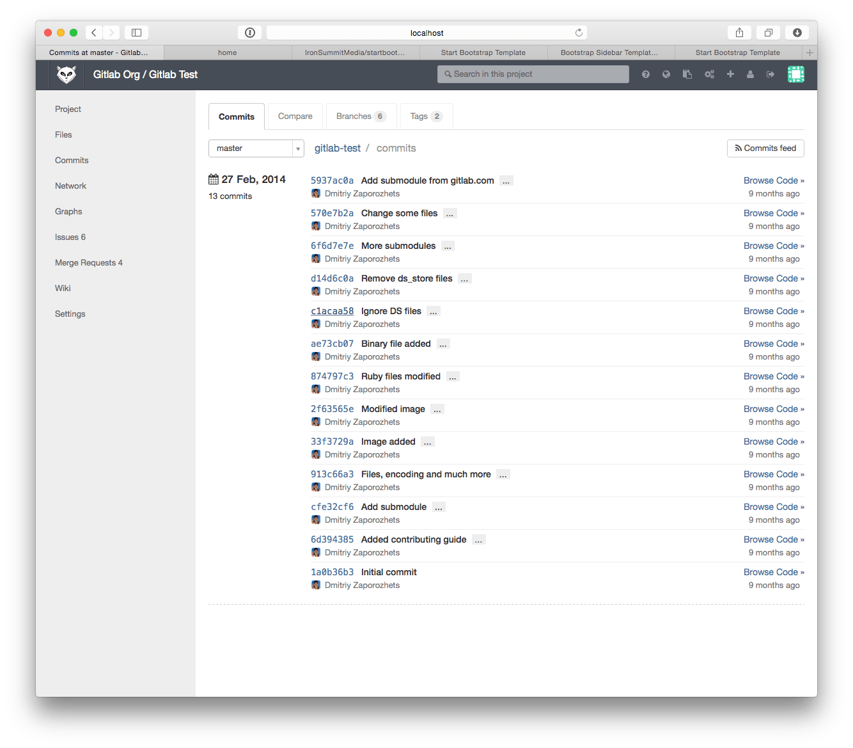Open commit link c1acaa58
The image size is (853, 748).
pos(332,312)
